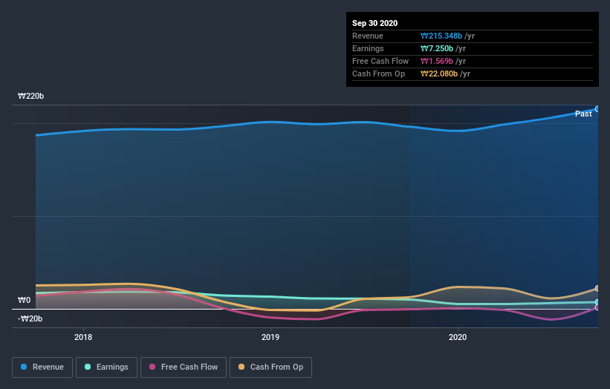
Task: Toggle the Free Cash Flow legend button
Action: point(184,367)
